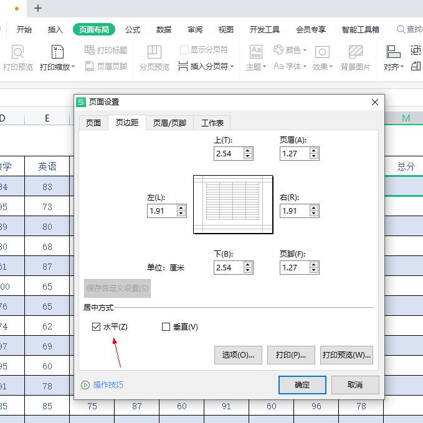
Task: Expand the Align (对齐) dropdown arrow
Action: (402, 67)
